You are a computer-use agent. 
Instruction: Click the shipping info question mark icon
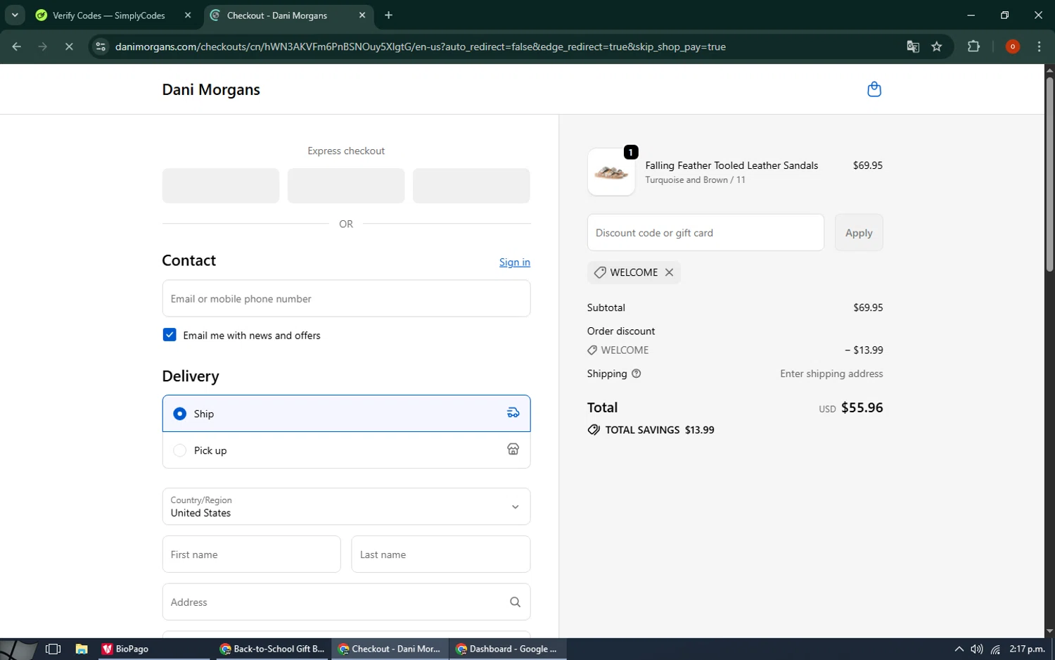click(637, 374)
